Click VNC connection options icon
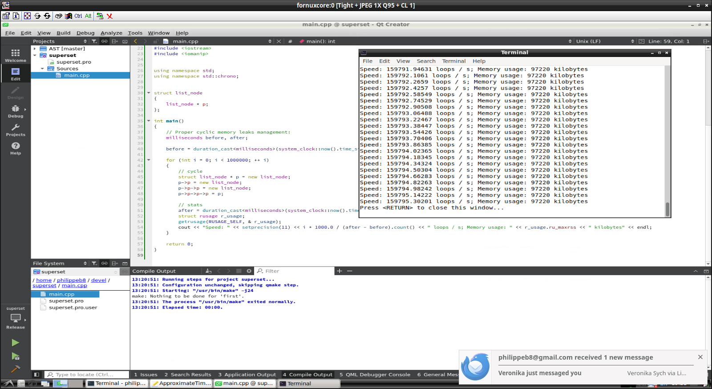The width and height of the screenshot is (712, 389). (x=6, y=16)
